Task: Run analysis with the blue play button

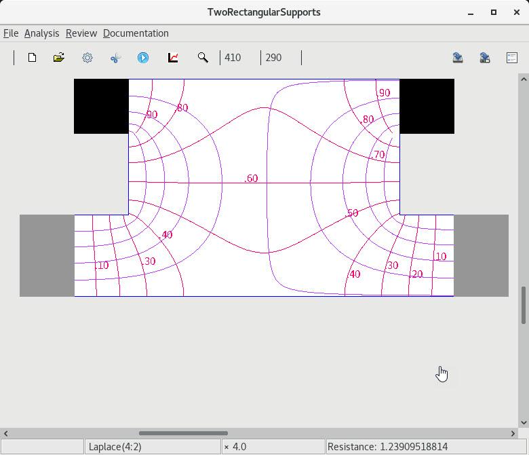Action: point(143,58)
